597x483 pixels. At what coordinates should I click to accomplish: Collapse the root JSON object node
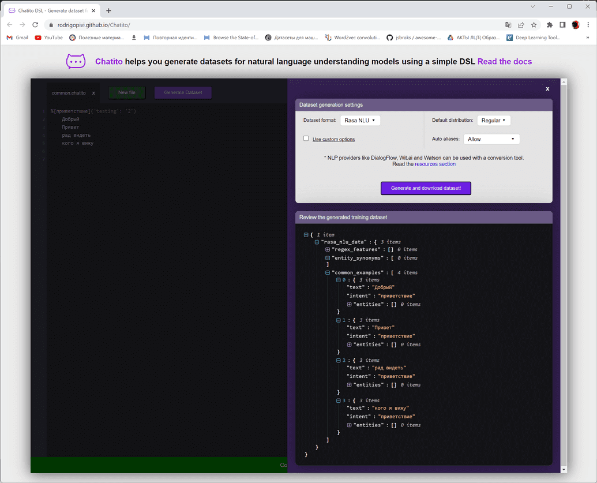(x=306, y=235)
